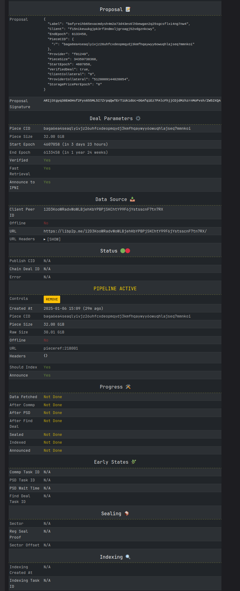Click the package icon beside Sealing heading

coord(127,513)
